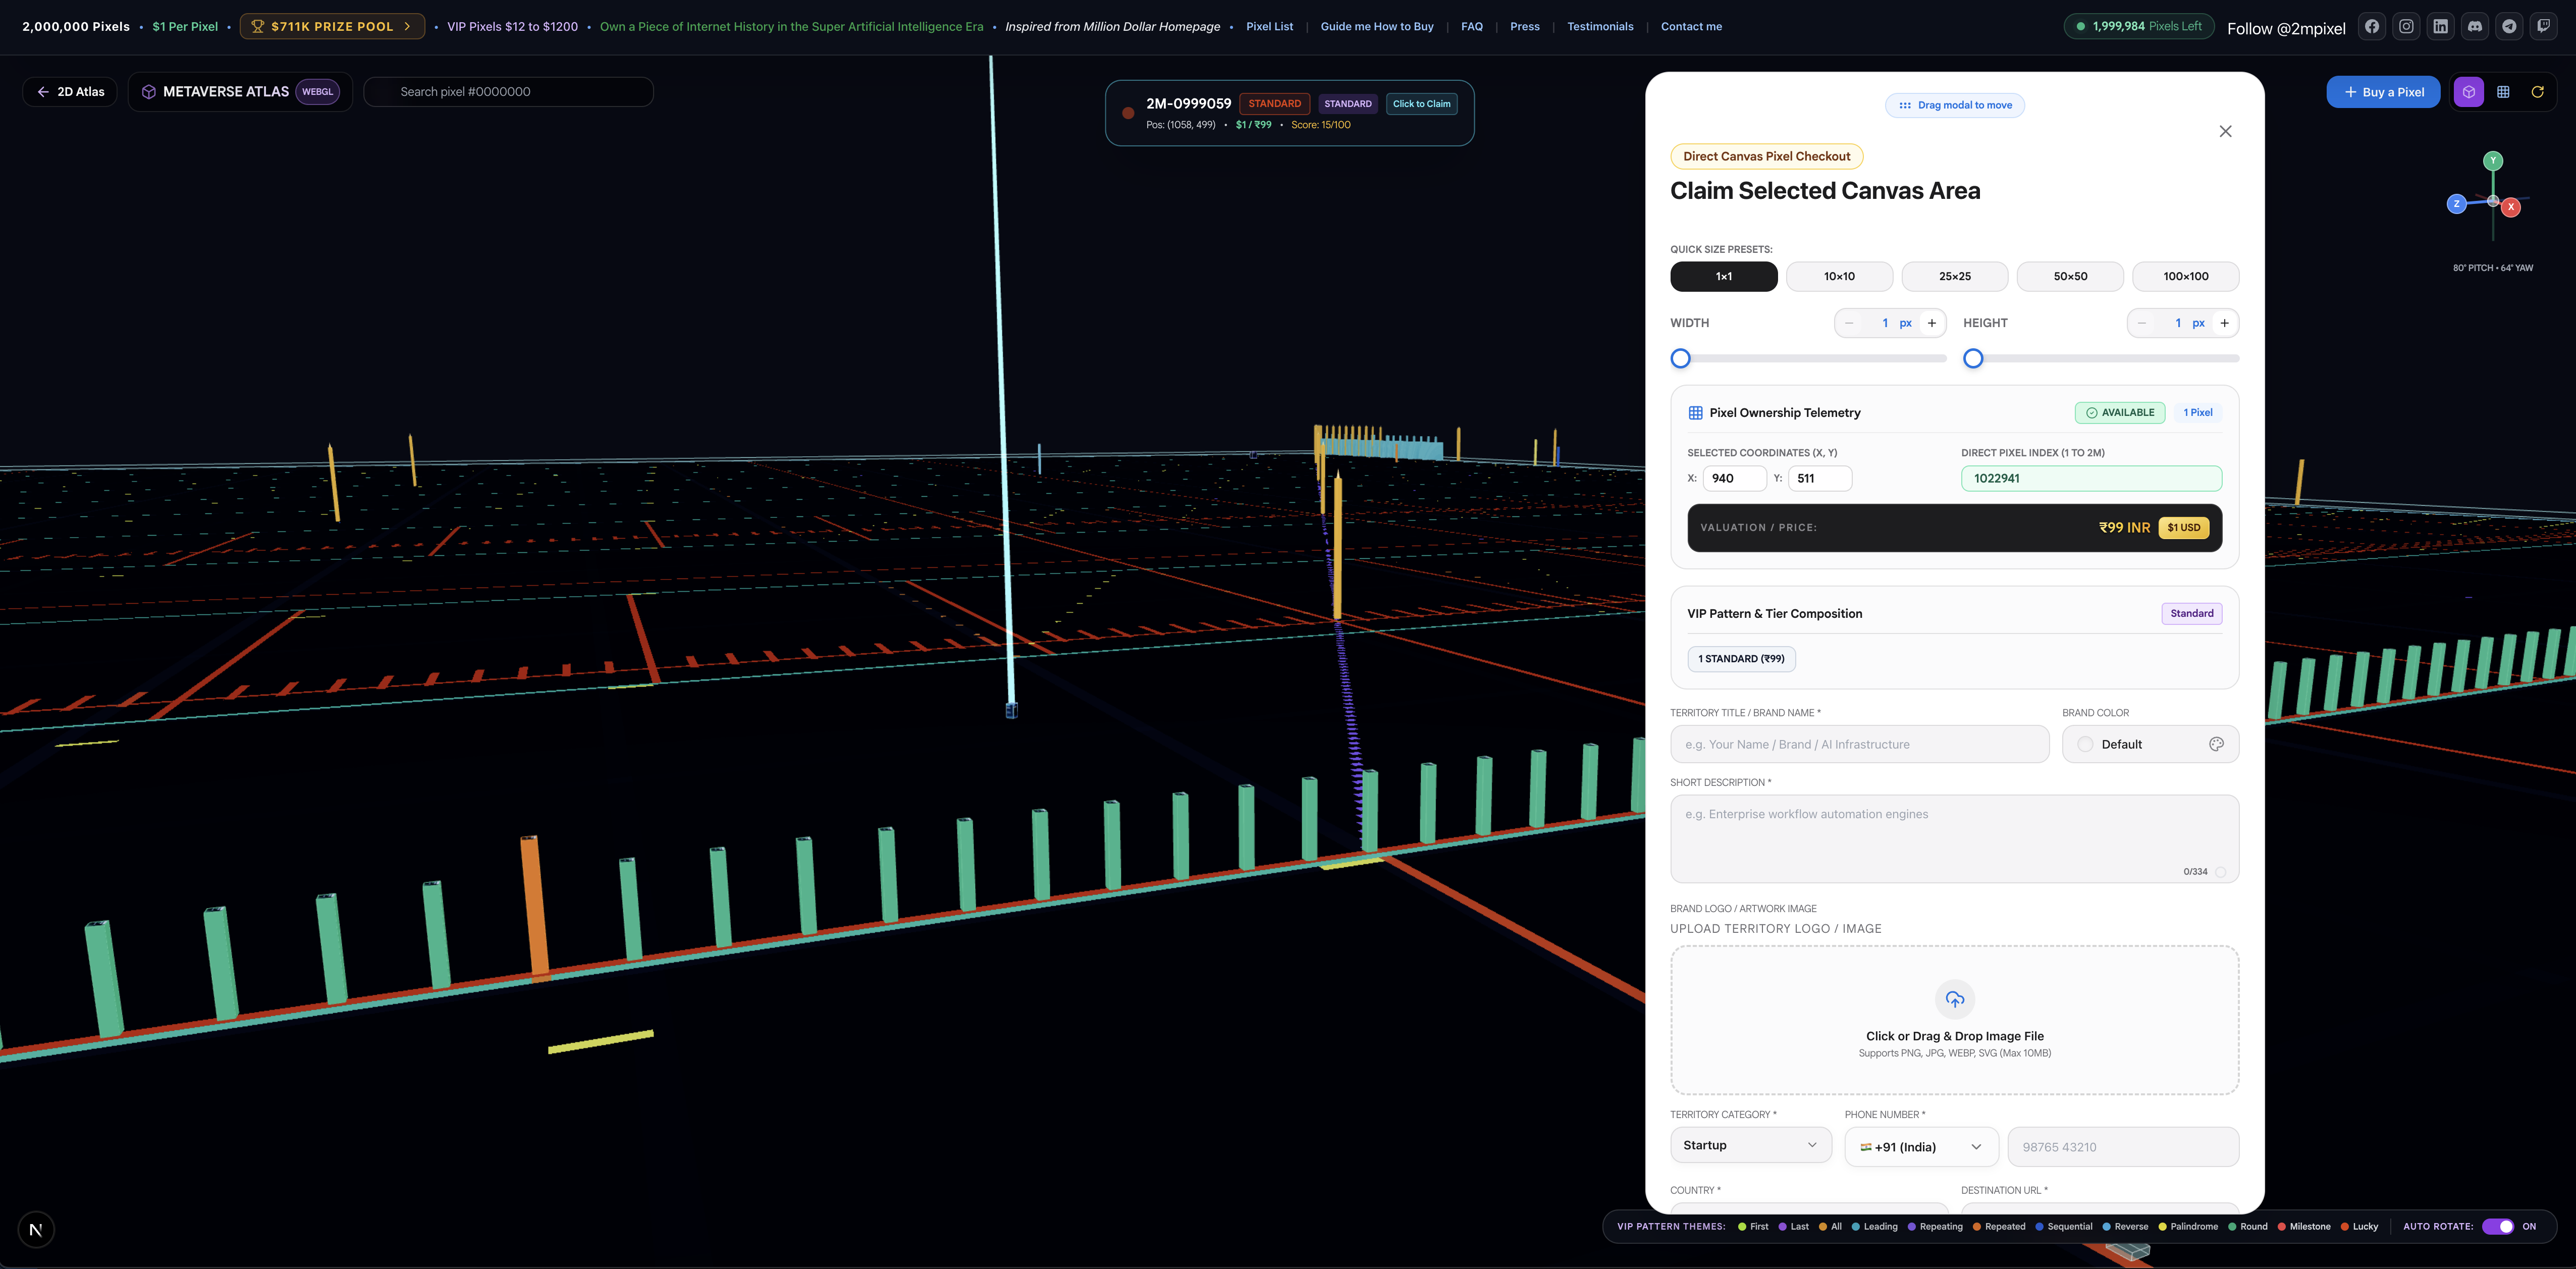Increase width with the plus button
This screenshot has width=2576, height=1269.
coord(1931,323)
